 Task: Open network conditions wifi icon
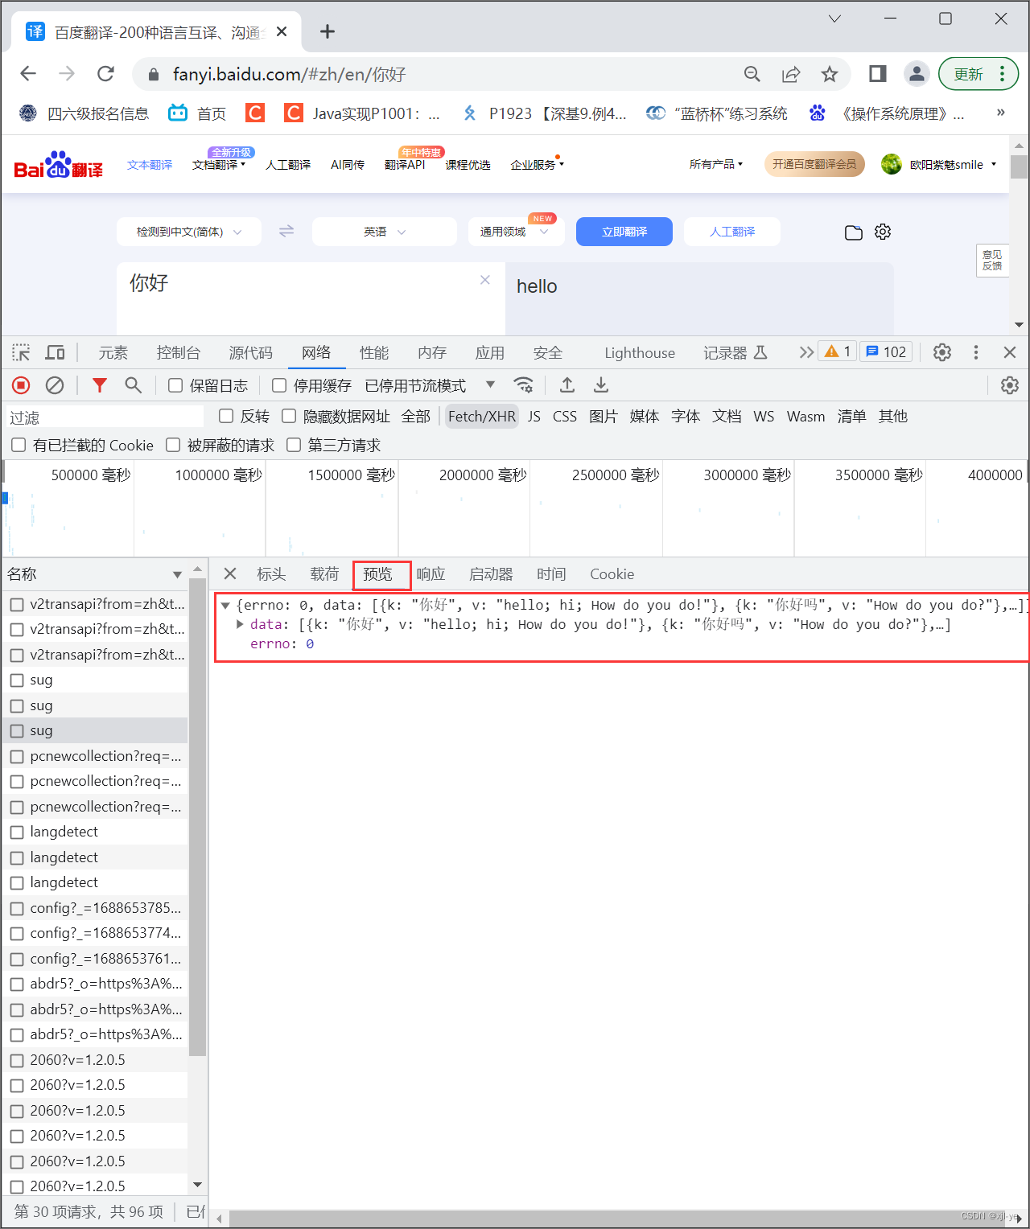(524, 385)
